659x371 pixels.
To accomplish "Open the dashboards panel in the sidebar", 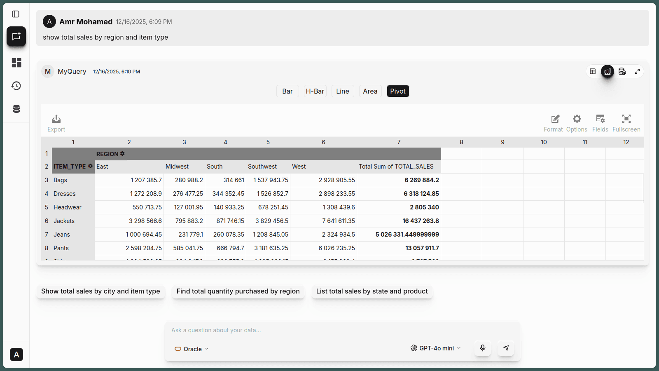I will (16, 63).
